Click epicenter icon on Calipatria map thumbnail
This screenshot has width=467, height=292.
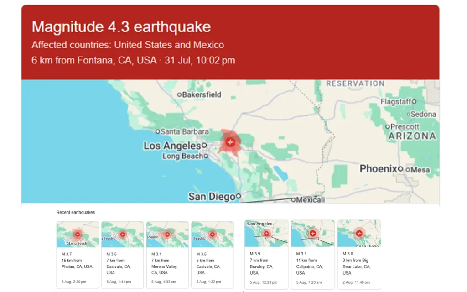[313, 233]
